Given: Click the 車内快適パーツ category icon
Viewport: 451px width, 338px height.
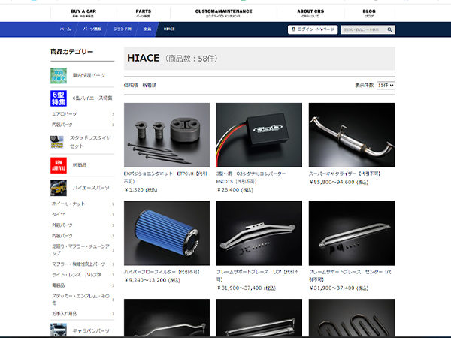Looking at the screenshot, I should pos(59,76).
